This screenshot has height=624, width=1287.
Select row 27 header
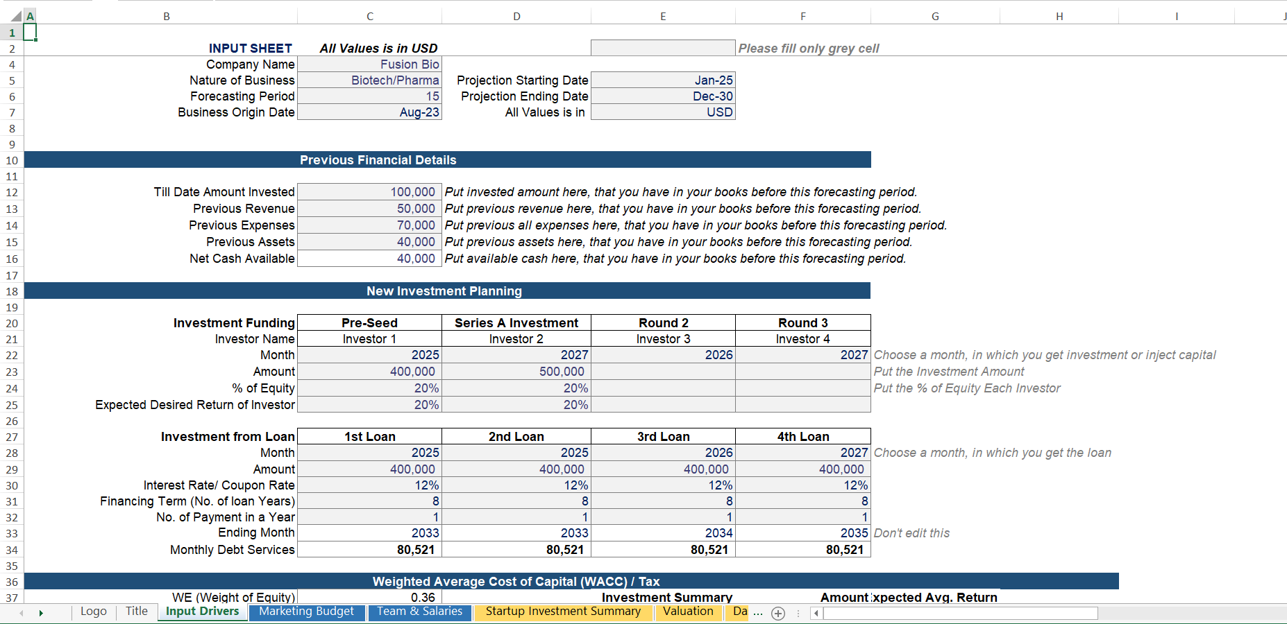point(12,437)
